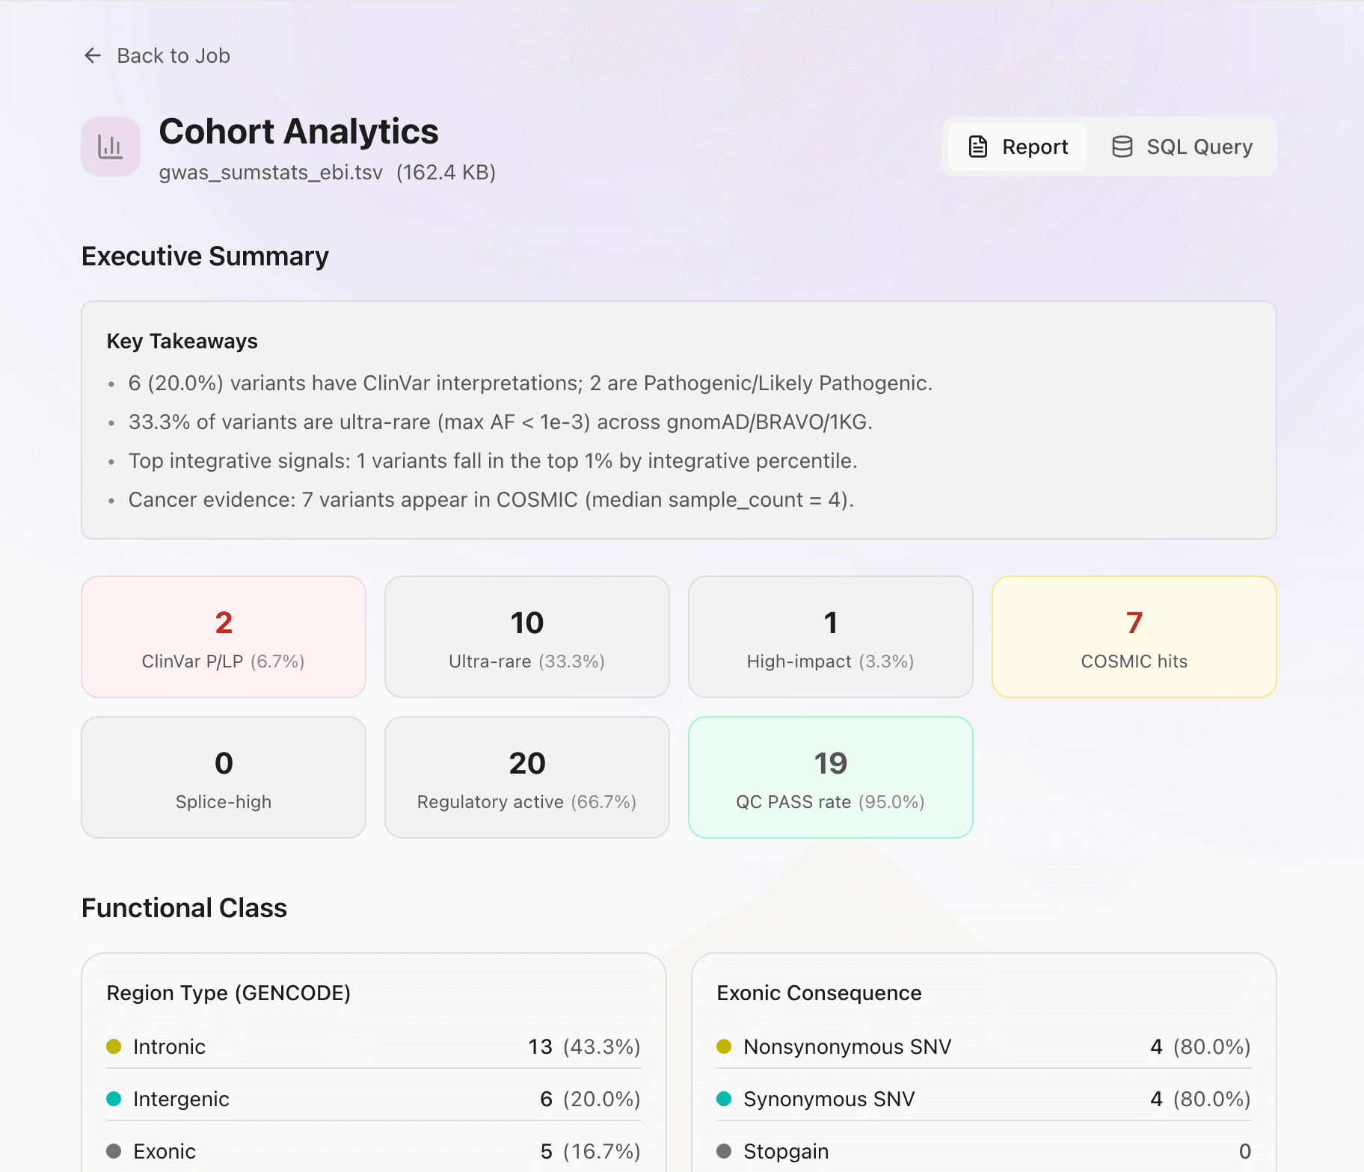Click the ClinVar interpretations takeaway line
This screenshot has height=1172, width=1364.
pyautogui.click(x=530, y=383)
